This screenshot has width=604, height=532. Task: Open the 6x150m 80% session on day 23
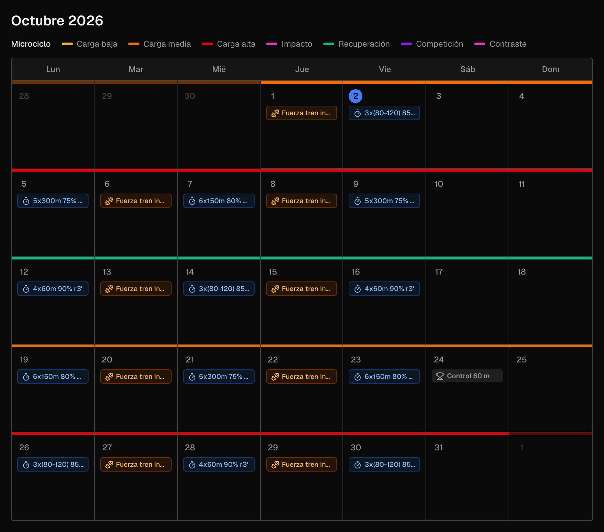[x=384, y=377]
